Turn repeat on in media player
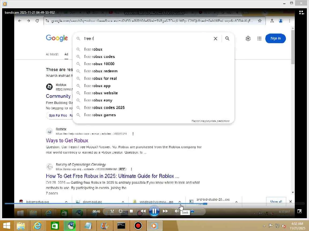The height and width of the screenshot is (231, 309). (x=120, y=211)
